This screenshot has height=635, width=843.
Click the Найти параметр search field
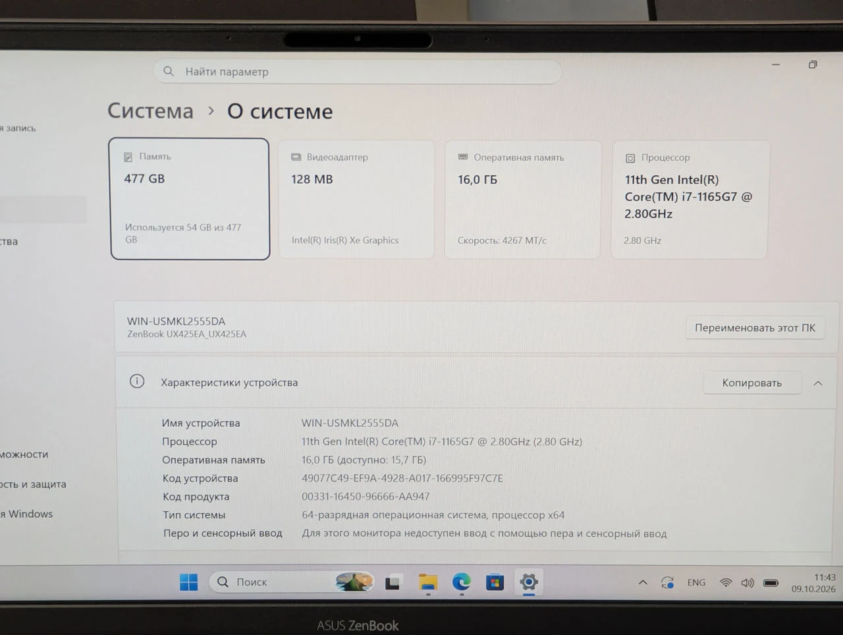coord(358,71)
